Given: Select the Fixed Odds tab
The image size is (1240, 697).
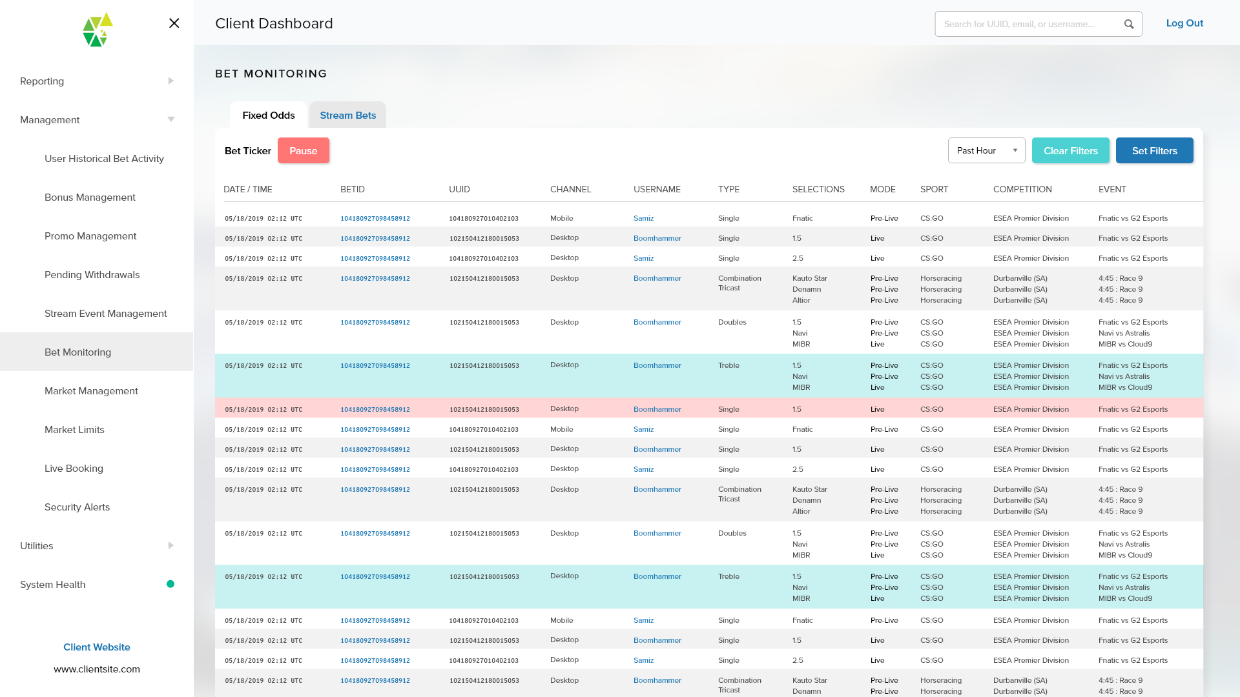Looking at the screenshot, I should pyautogui.click(x=268, y=115).
